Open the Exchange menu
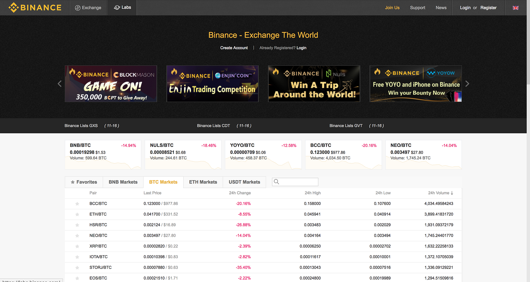The height and width of the screenshot is (282, 530). 88,8
